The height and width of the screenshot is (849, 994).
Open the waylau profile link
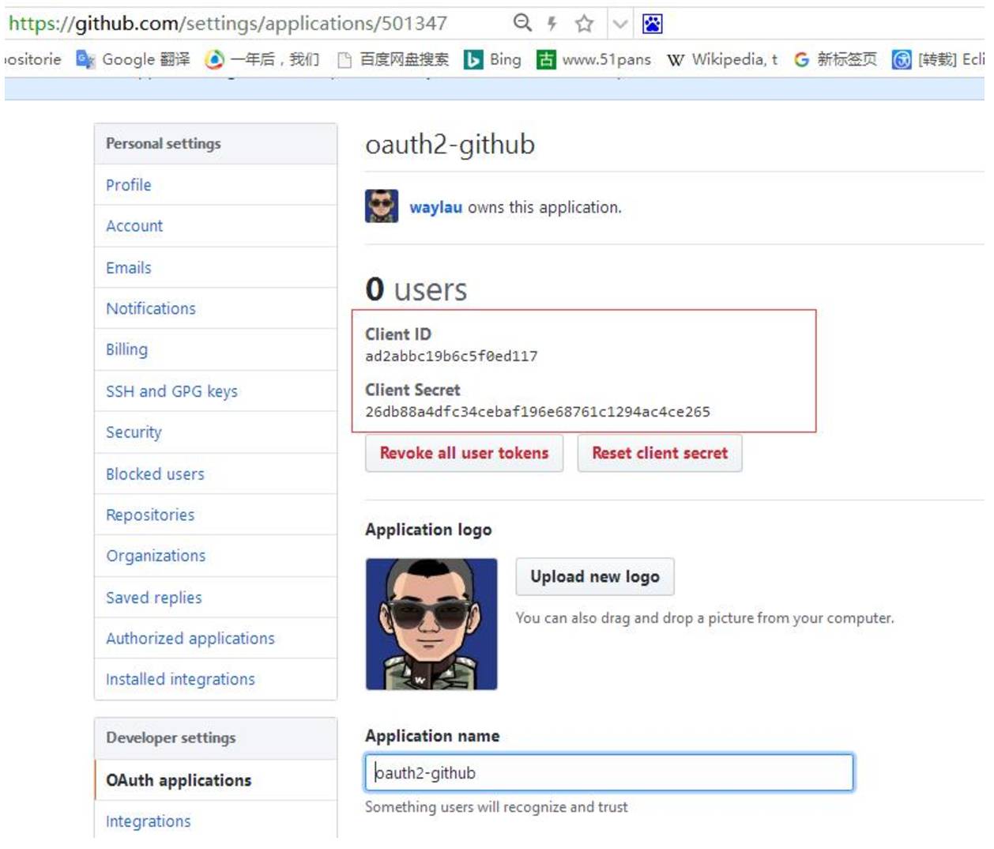pyautogui.click(x=435, y=208)
